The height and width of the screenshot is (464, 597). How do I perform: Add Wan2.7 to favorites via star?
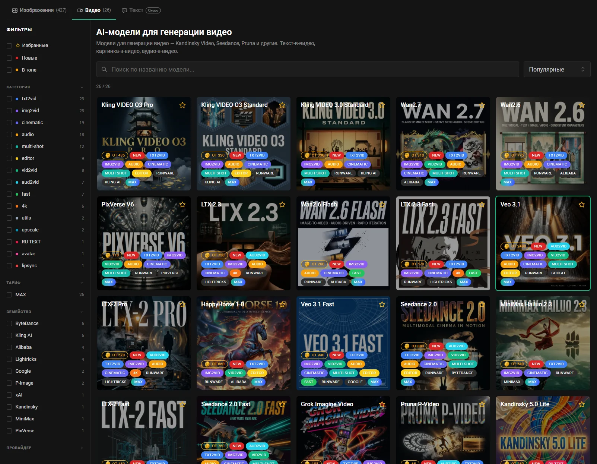point(482,105)
